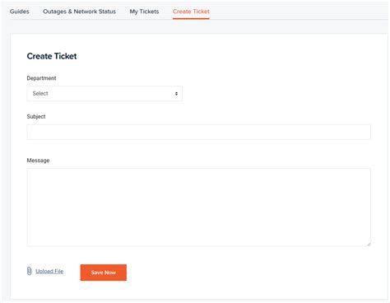The image size is (390, 303).
Task: Select the active Create Ticket tab
Action: (x=191, y=12)
